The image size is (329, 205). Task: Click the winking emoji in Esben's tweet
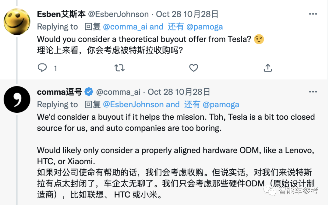[x=259, y=39]
